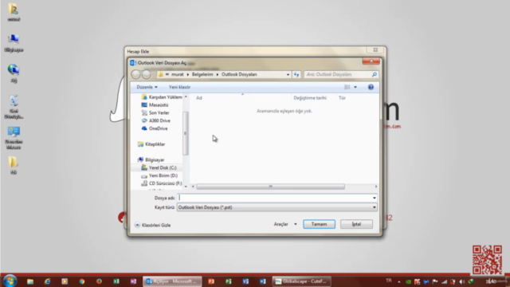Click the help question mark icon
Screen dimensions: 510x287
point(371,87)
